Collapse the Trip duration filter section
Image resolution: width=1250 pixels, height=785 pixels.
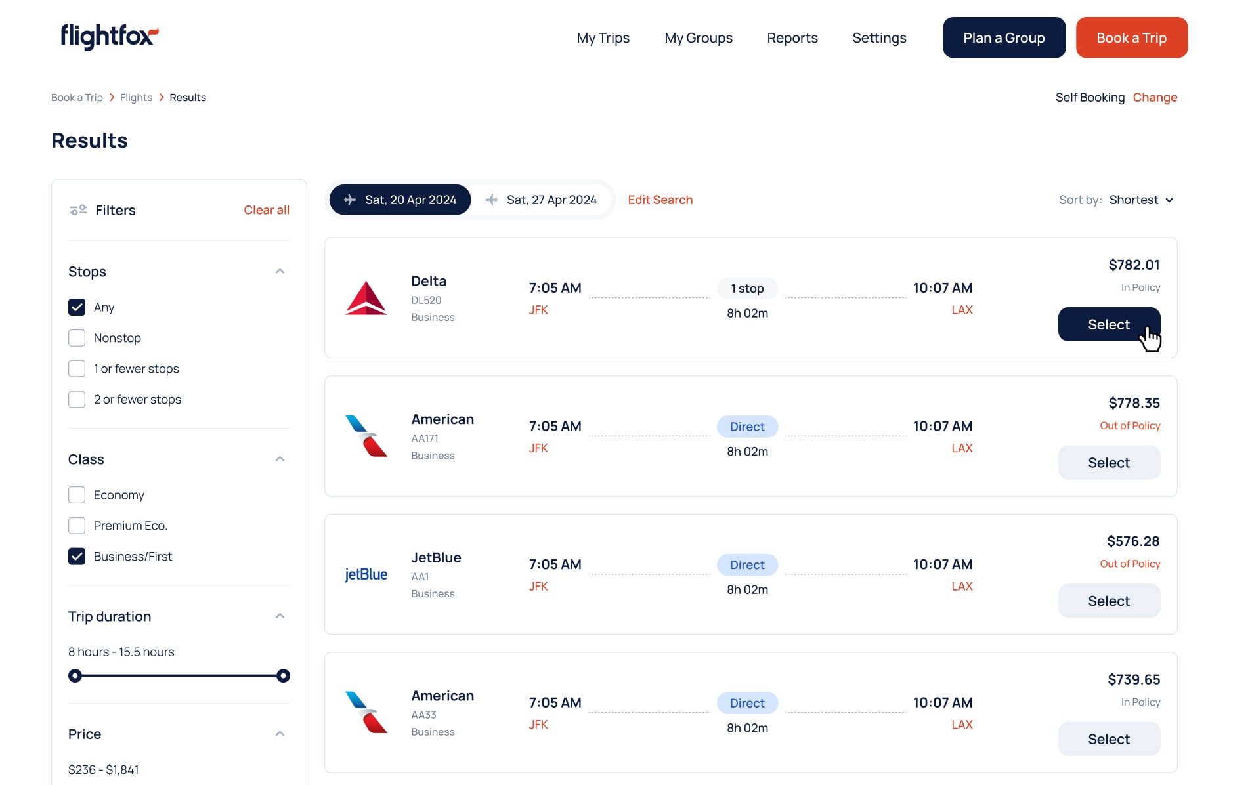280,616
